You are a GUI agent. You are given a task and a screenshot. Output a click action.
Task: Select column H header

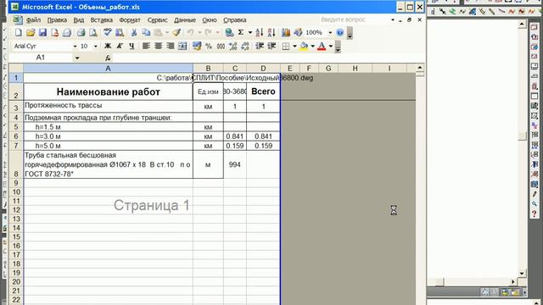click(355, 69)
